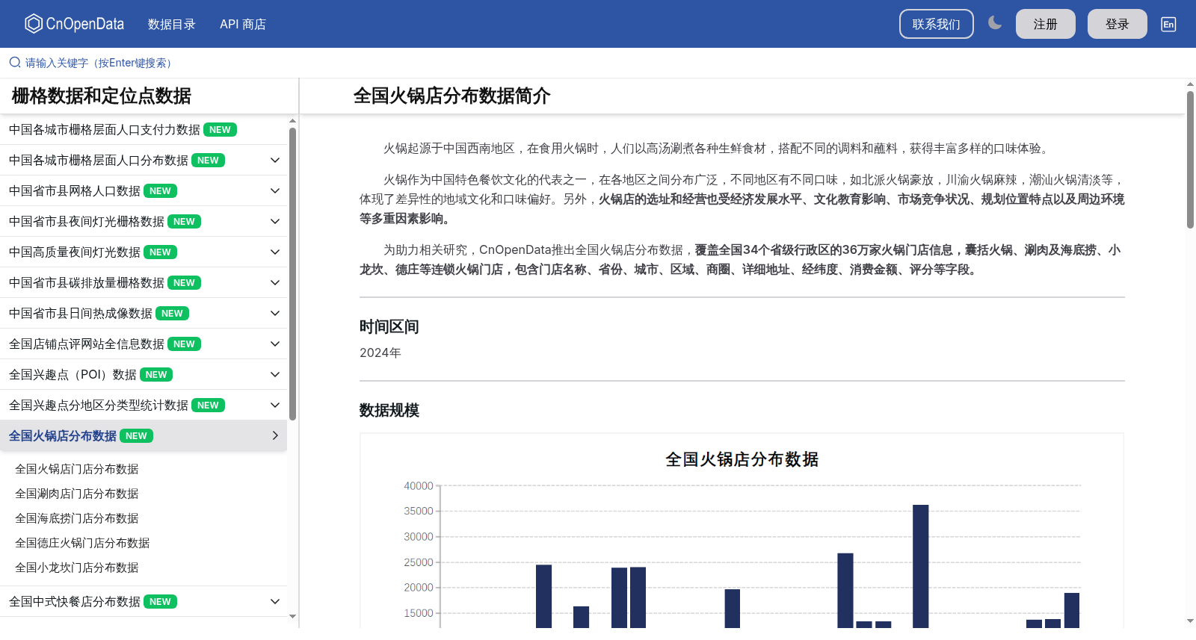
Task: Open the API 商店 menu
Action: tap(243, 24)
